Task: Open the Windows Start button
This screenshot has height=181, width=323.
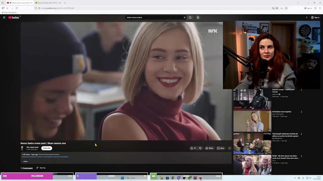Action: click(x=122, y=178)
